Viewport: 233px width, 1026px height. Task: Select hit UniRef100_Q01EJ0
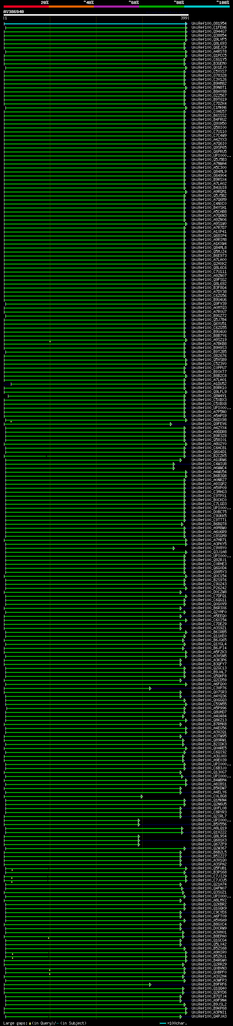[x=209, y=67]
